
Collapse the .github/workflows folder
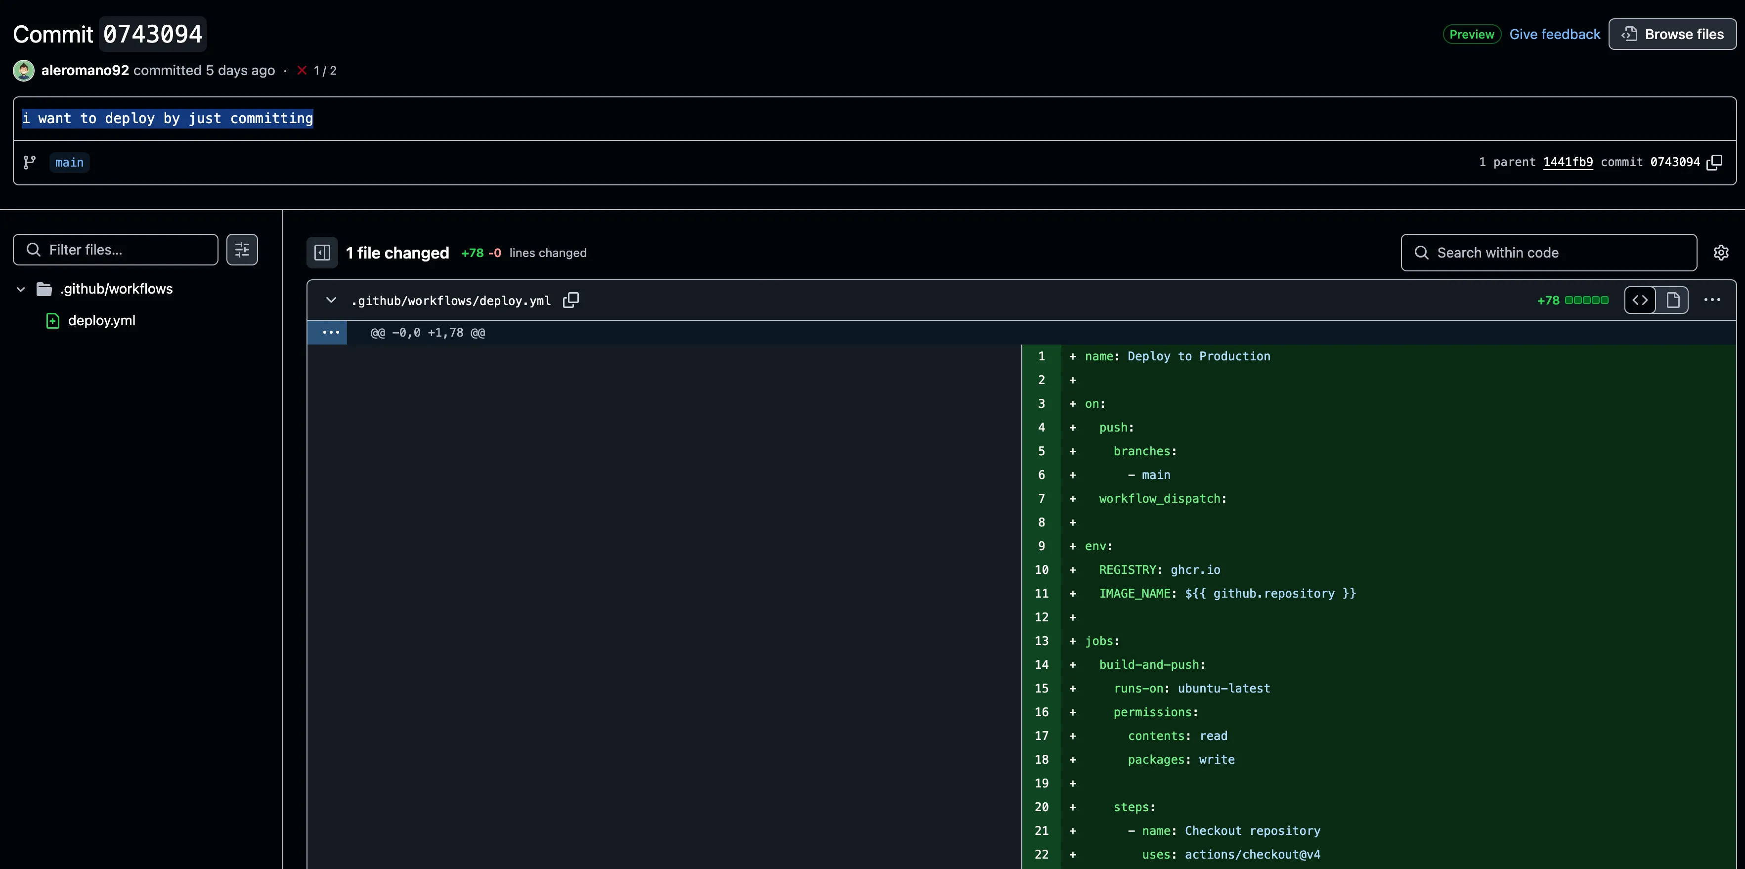point(21,289)
